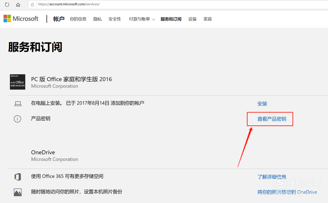Image resolution: width=328 pixels, height=203 pixels.
Task: Click the info icon beside 产品密钥
Action: (x=17, y=119)
